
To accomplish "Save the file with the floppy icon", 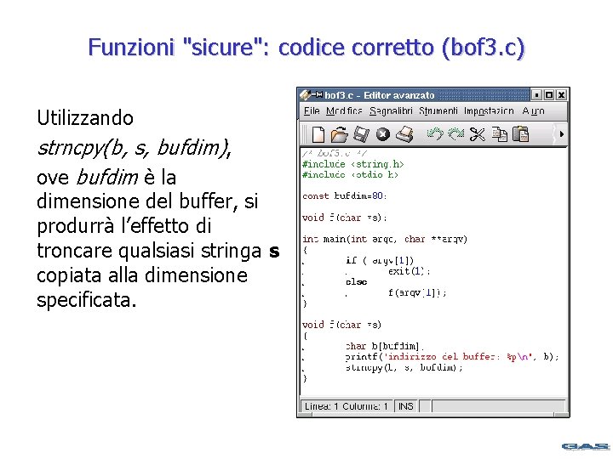I will click(361, 134).
